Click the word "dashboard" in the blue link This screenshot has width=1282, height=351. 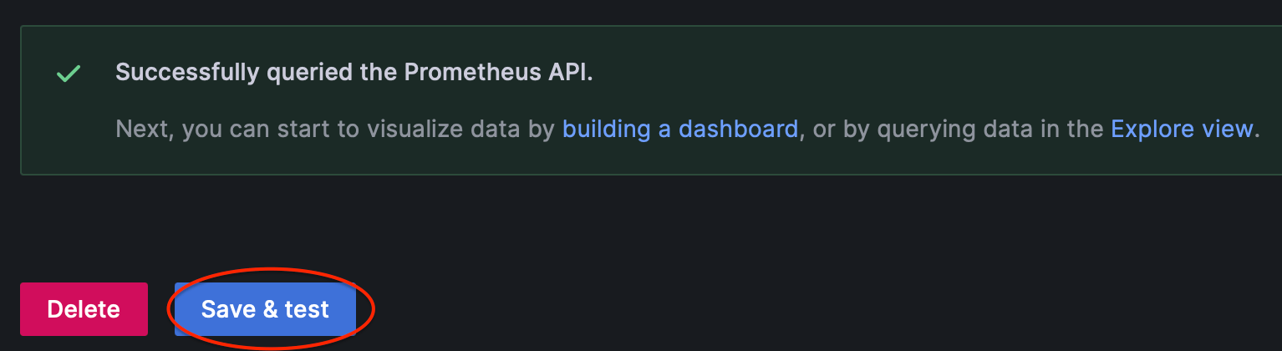coord(738,129)
